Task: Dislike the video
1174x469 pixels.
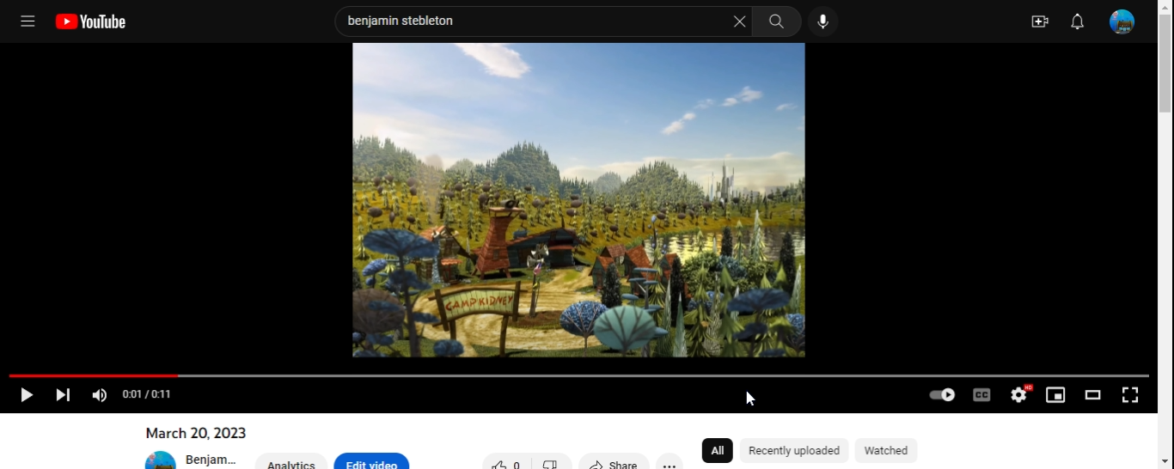Action: point(551,461)
